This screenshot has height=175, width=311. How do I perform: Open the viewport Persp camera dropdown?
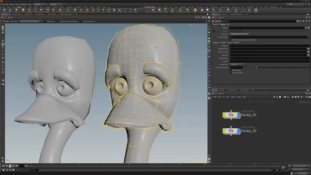(195, 25)
